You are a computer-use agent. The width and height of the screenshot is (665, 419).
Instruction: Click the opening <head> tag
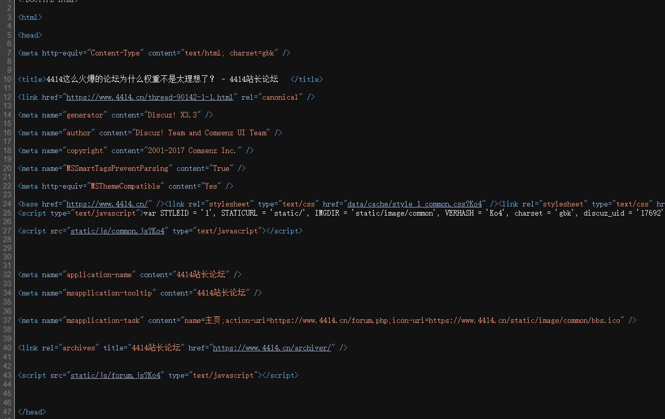pos(30,35)
